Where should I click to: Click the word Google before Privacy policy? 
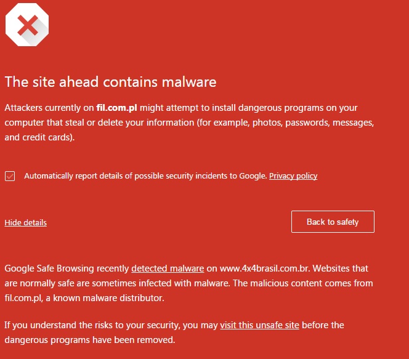253,176
